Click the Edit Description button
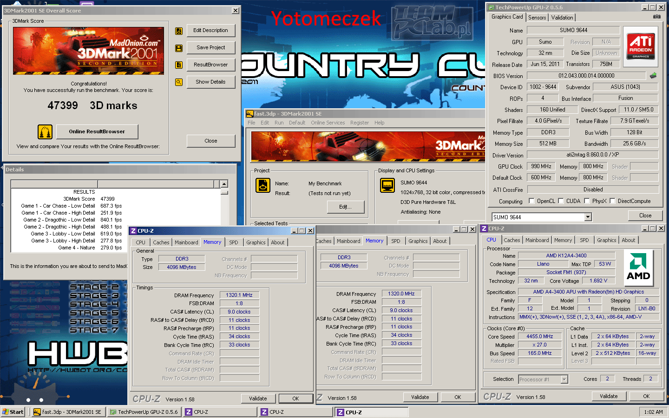Viewport: 669px width, 418px height. [x=211, y=31]
